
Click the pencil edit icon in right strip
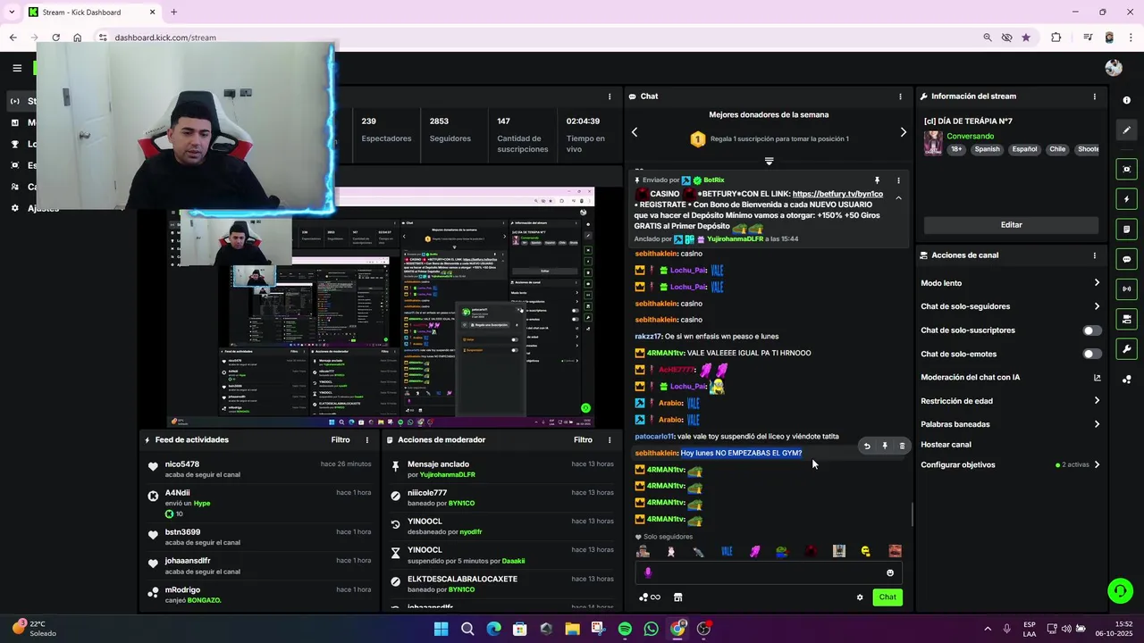click(x=1127, y=130)
